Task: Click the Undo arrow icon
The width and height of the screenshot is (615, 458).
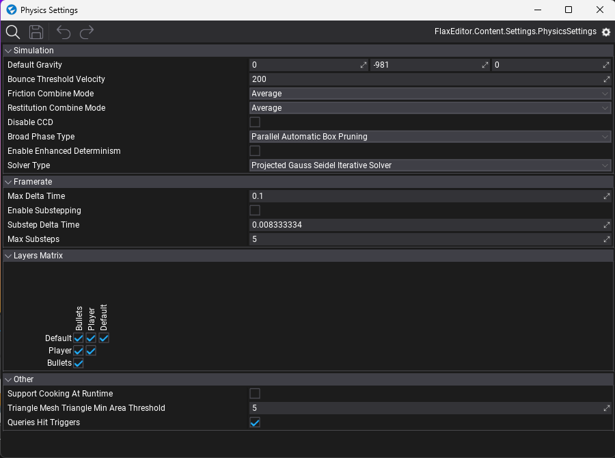Action: tap(63, 32)
